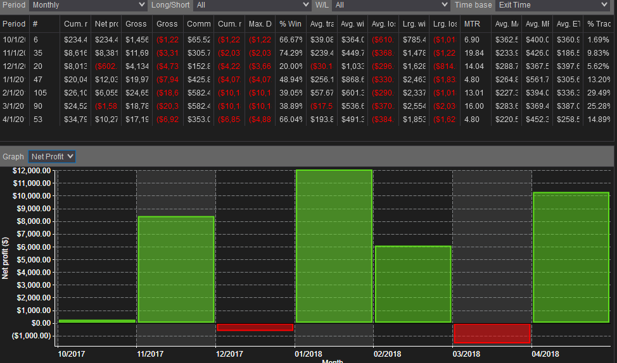Click the thin 10/2017 profit bar
The width and height of the screenshot is (617, 363).
(x=97, y=321)
